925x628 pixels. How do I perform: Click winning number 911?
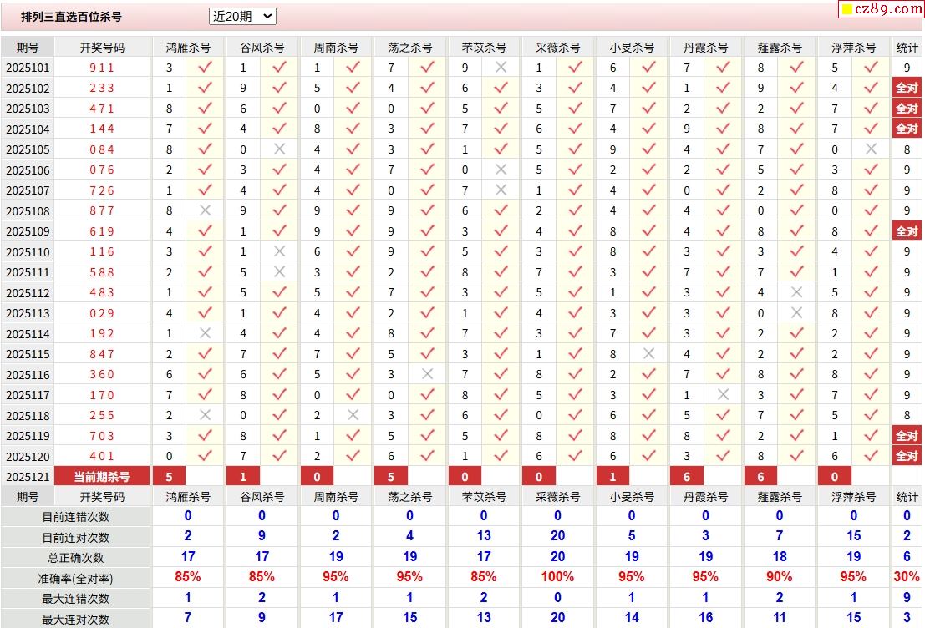pos(102,68)
